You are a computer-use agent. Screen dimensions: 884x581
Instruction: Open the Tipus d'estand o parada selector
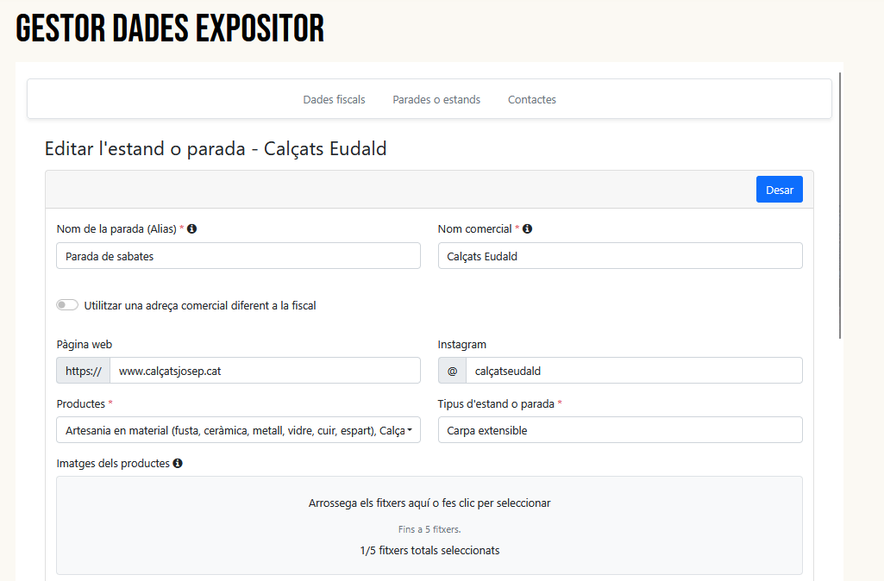(619, 430)
